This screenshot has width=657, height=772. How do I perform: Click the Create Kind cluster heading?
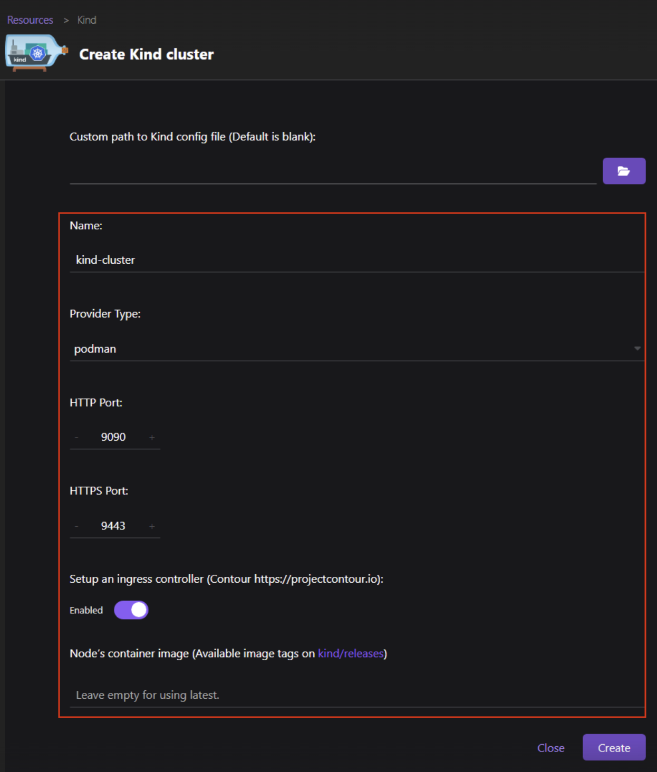(x=146, y=54)
